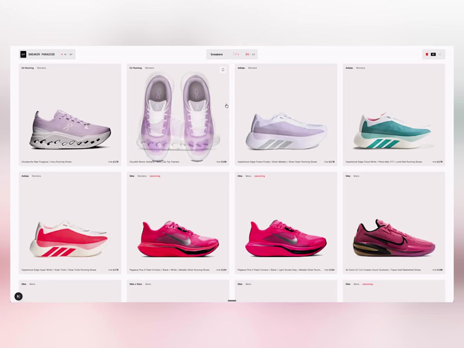Click the Hyperboost Edge Frozen Purple title
The image size is (464, 348).
[x=277, y=162]
